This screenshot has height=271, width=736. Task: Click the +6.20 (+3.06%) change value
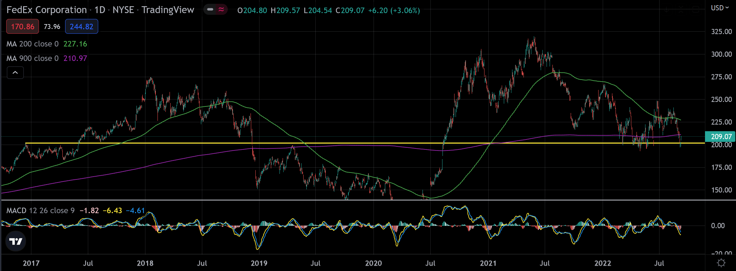click(394, 11)
